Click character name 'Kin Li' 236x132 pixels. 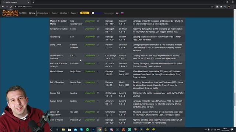(73, 55)
